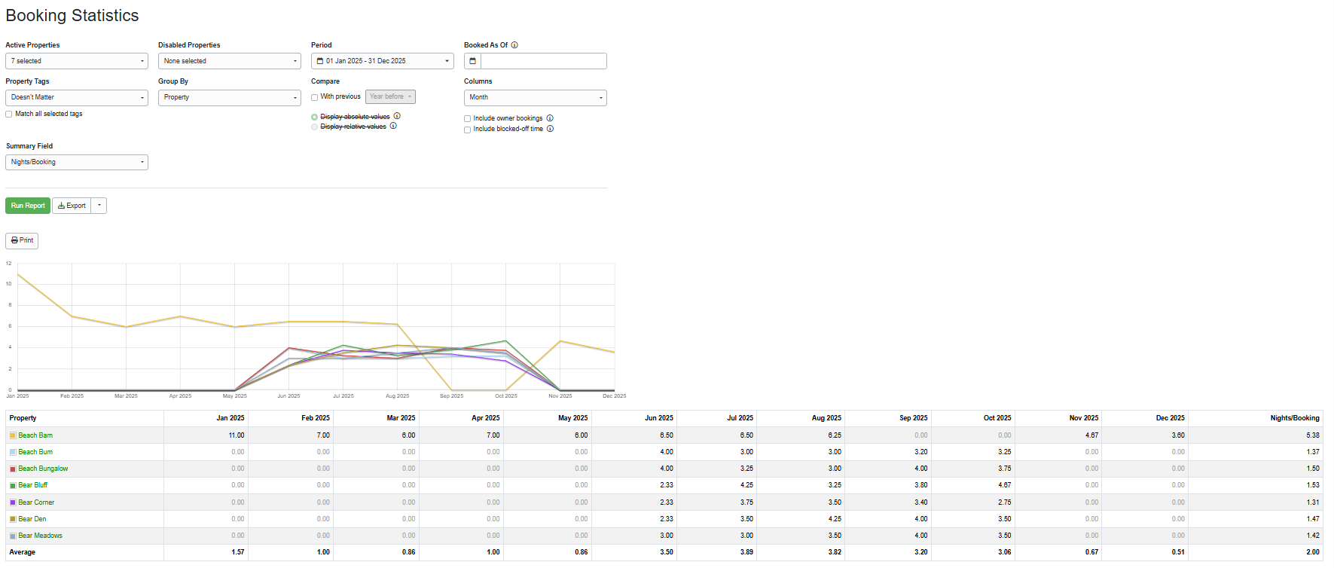
Task: Click Bear Meadows' Nights/Booking value 1.42
Action: click(1313, 536)
